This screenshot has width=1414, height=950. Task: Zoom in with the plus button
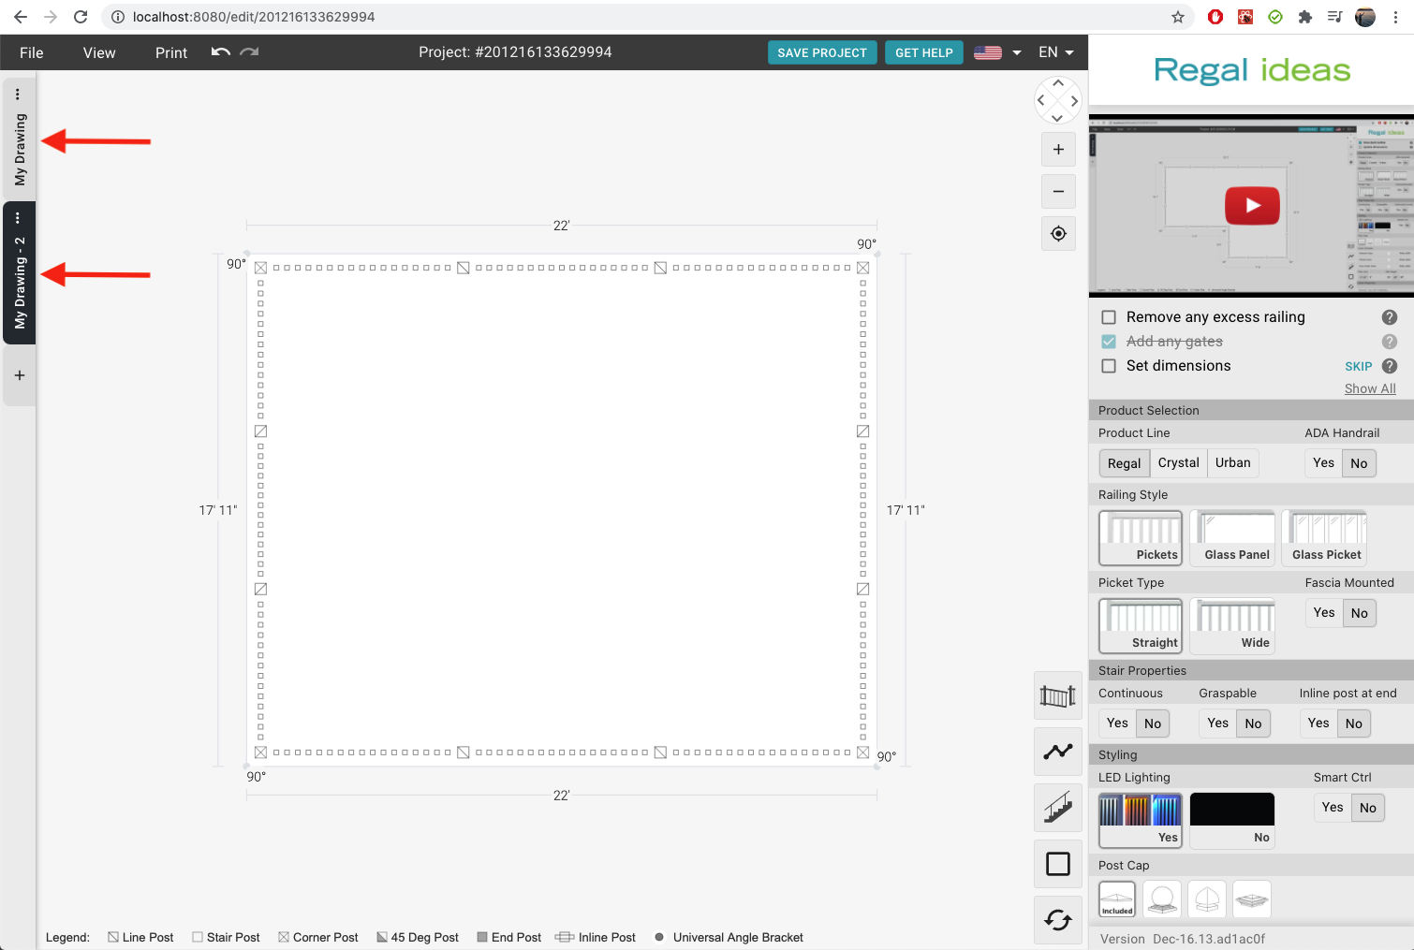click(1058, 150)
